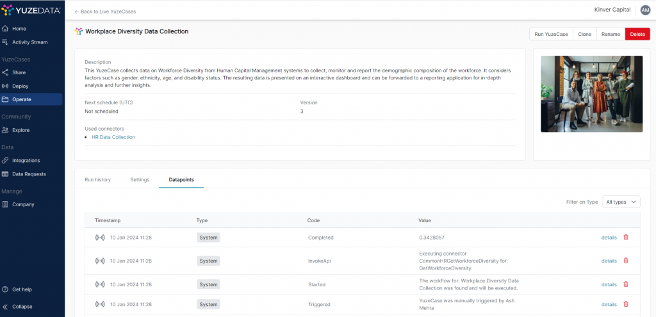
Task: Open the Home sidebar icon
Action: point(5,29)
